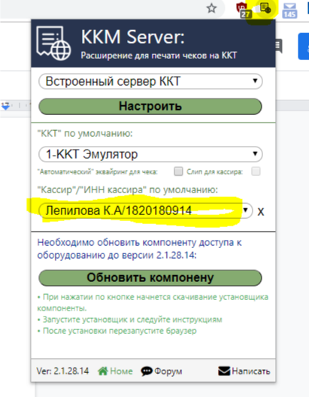Click the 'Запустите установщик и следуйте инструкциям' line
The height and width of the screenshot is (397, 309).
(x=129, y=320)
